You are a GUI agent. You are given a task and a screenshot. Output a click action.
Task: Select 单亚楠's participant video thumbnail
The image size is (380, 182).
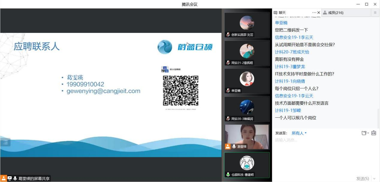tap(247, 81)
